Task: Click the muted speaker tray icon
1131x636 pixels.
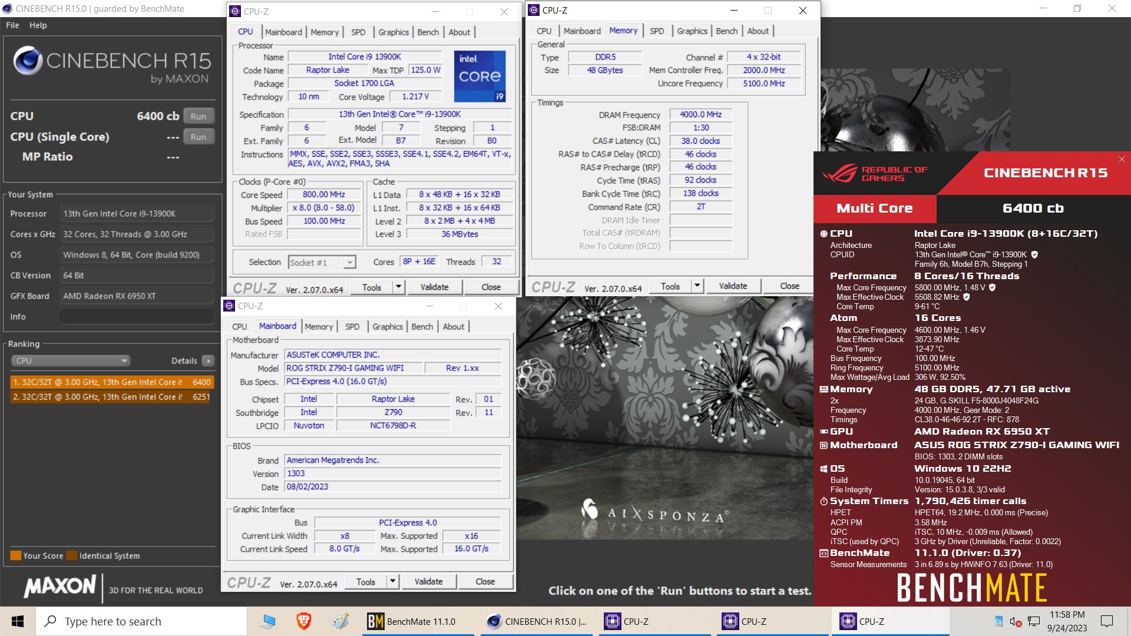Action: coord(1016,621)
